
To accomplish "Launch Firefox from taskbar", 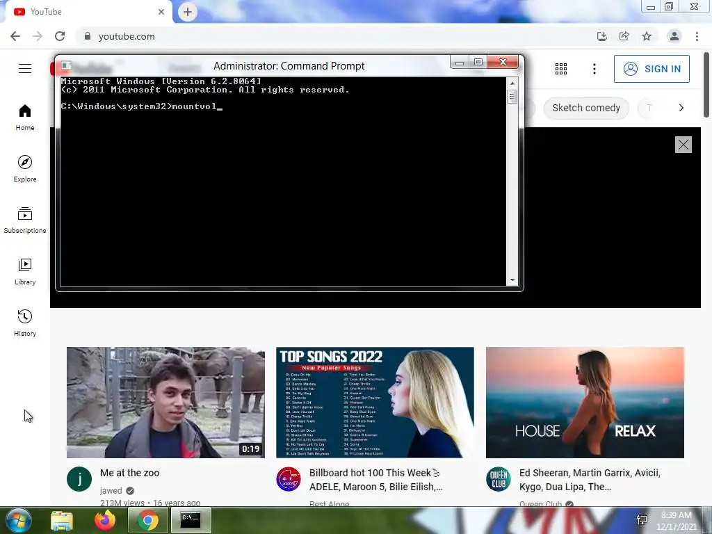I will [105, 520].
